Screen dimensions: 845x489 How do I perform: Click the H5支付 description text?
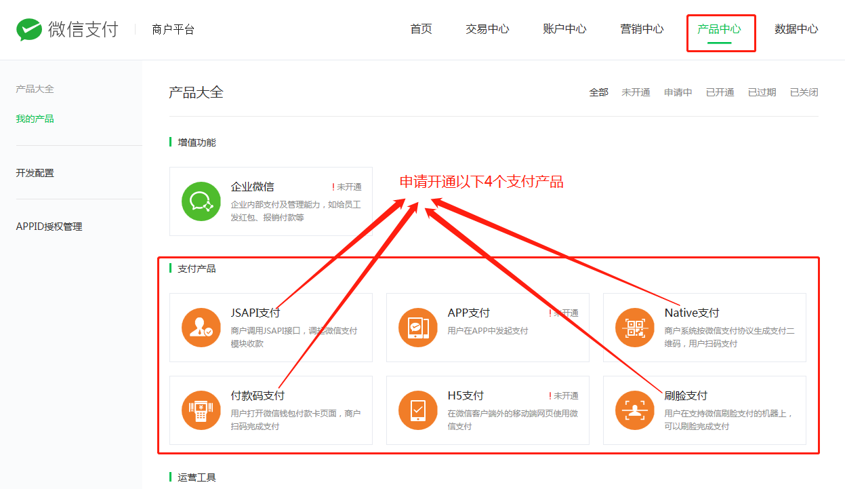[512, 420]
